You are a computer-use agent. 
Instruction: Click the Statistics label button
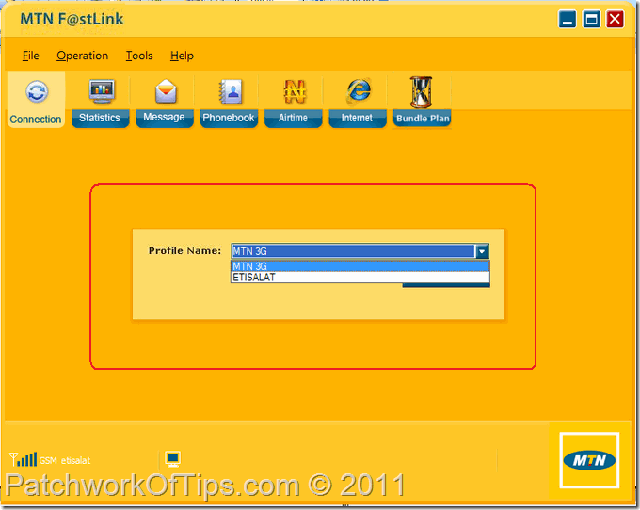[100, 118]
